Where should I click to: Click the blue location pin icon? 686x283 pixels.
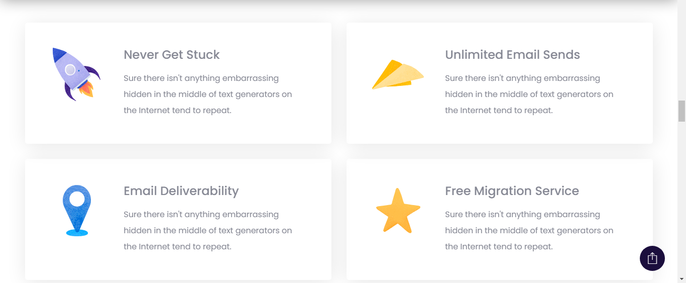(77, 211)
